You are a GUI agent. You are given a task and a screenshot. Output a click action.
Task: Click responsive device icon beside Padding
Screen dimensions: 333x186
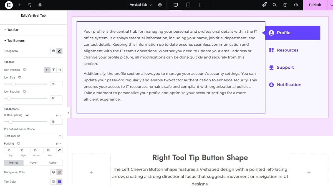tap(19, 144)
